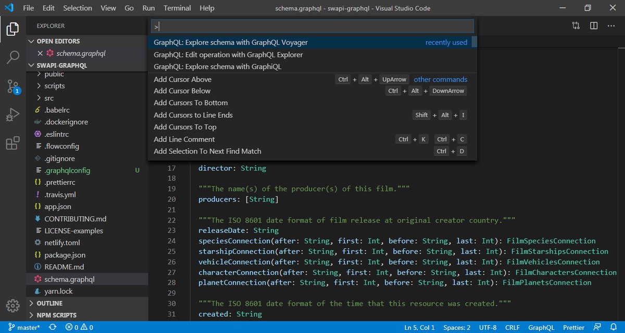Change indentation via Spaces: 2
The image size is (625, 333).
click(x=457, y=327)
